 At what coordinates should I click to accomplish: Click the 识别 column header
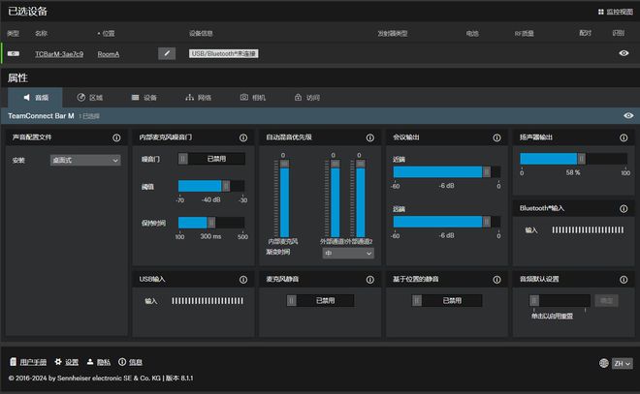click(619, 34)
